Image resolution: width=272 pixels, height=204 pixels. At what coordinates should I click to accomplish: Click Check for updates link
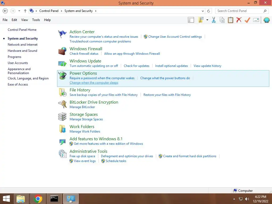(137, 66)
